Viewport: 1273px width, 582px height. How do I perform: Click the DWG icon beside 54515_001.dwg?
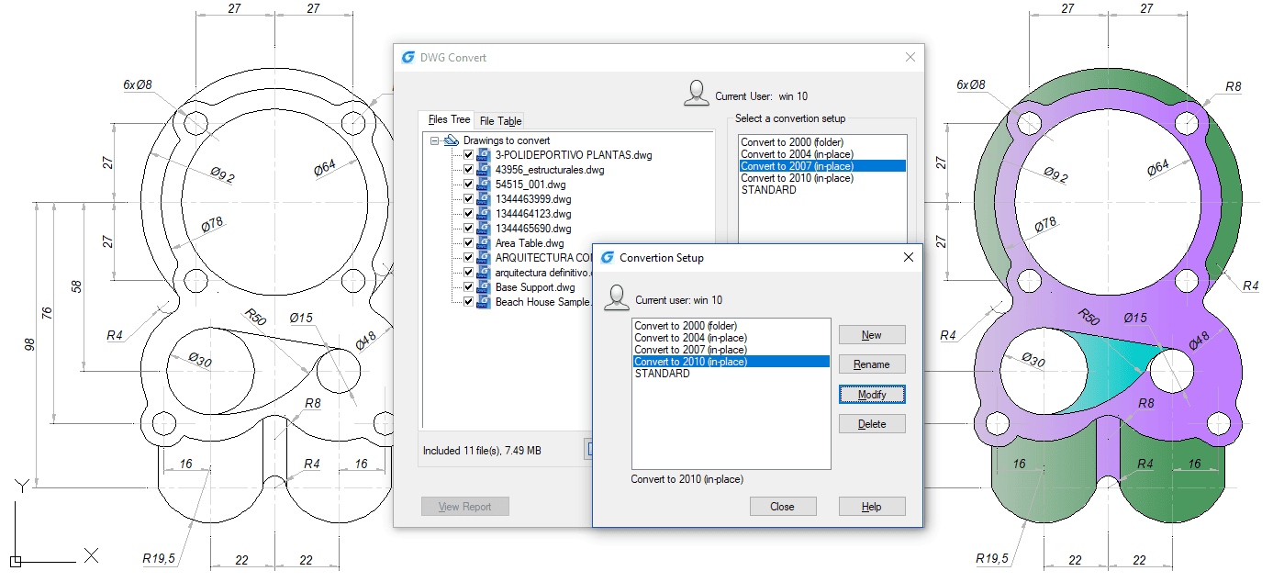click(x=485, y=185)
